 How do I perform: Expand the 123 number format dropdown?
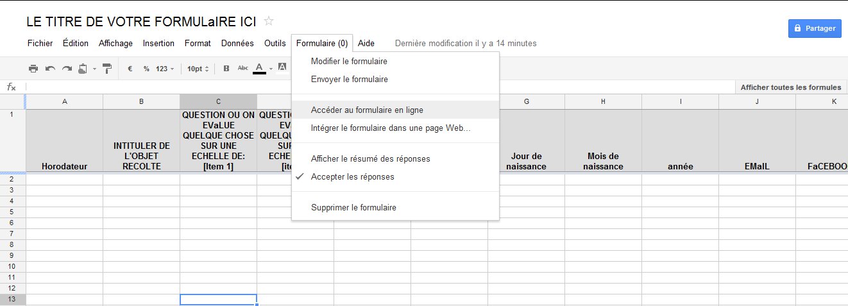(x=165, y=69)
